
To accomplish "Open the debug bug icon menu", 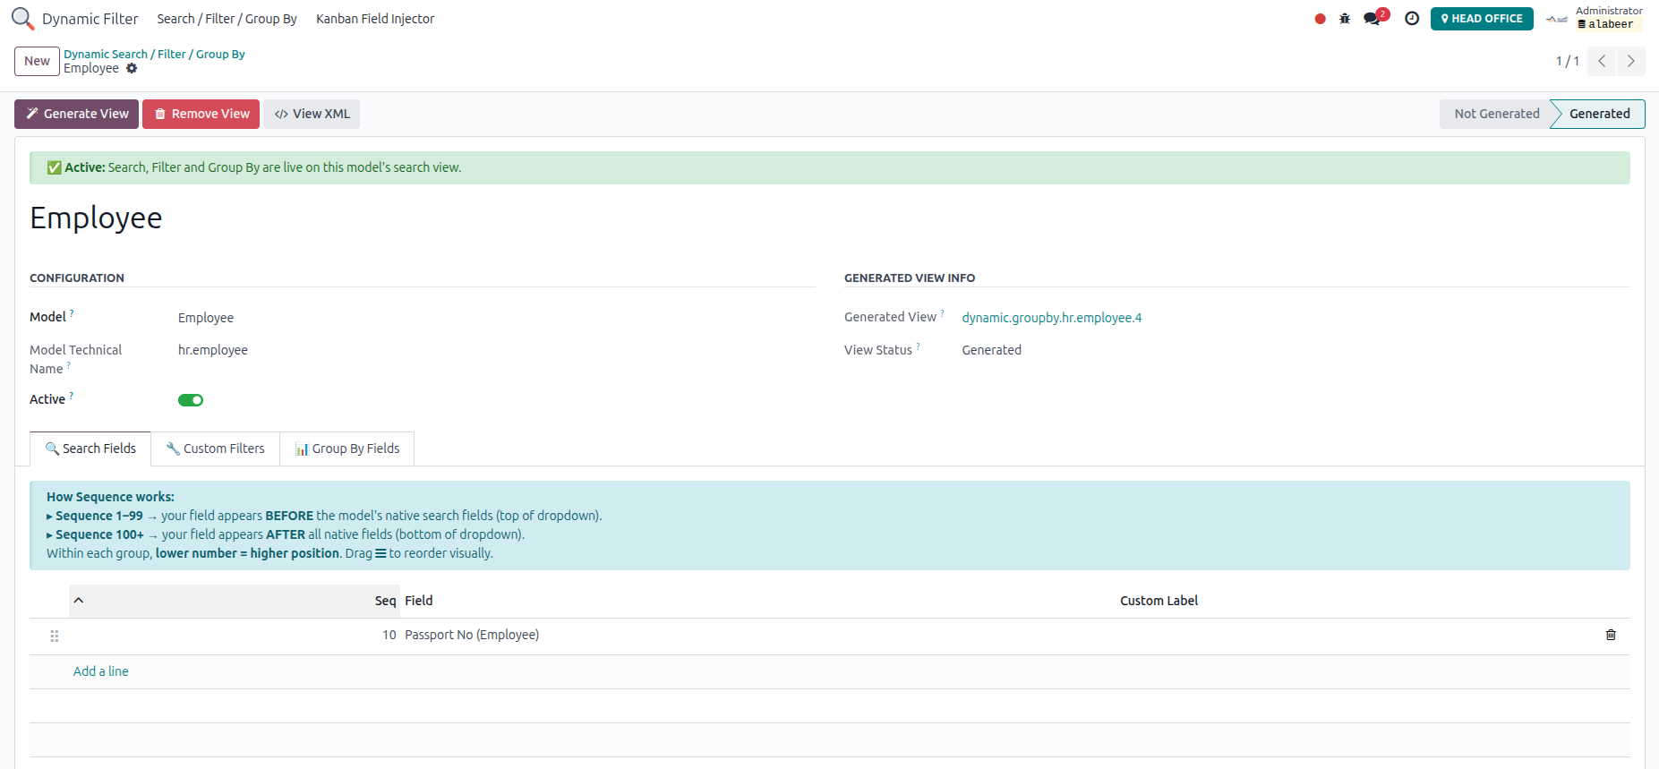I will tap(1345, 19).
